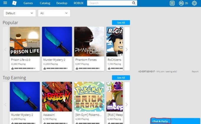The width and height of the screenshot is (201, 124).
Task: Click the search magnifier icon
Action: [x=134, y=3]
